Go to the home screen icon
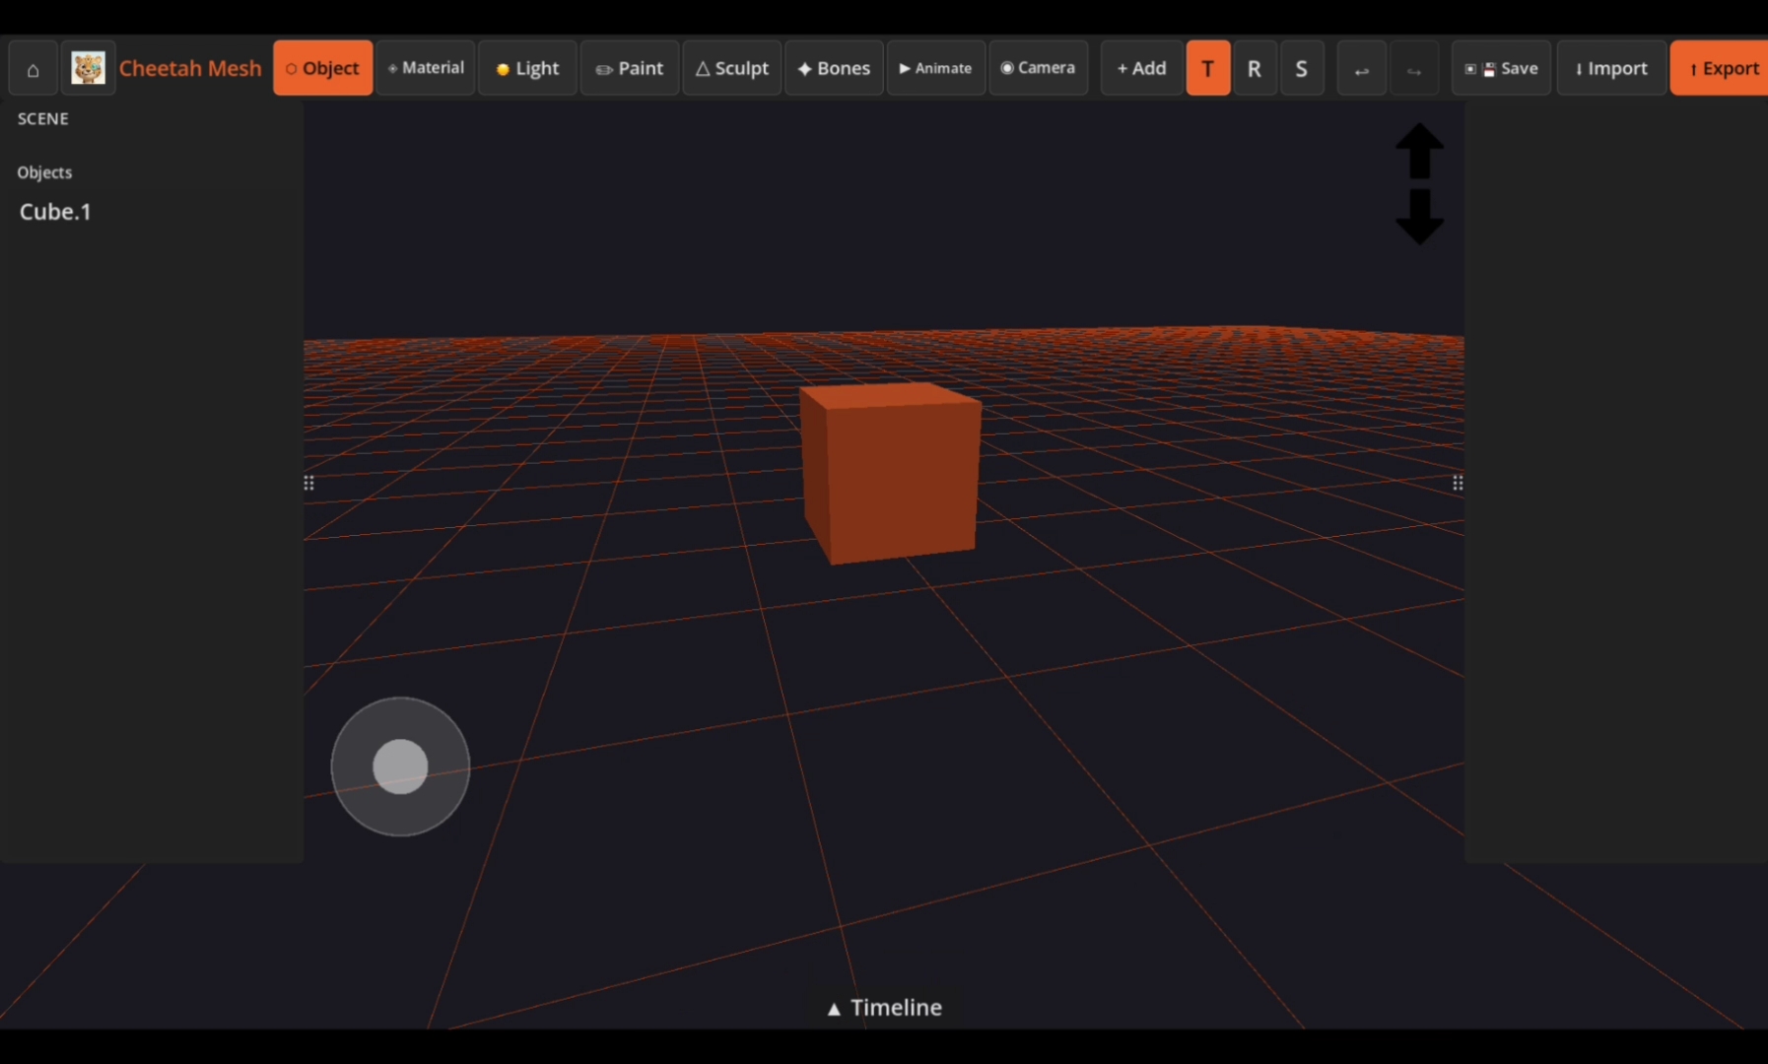 pyautogui.click(x=33, y=69)
